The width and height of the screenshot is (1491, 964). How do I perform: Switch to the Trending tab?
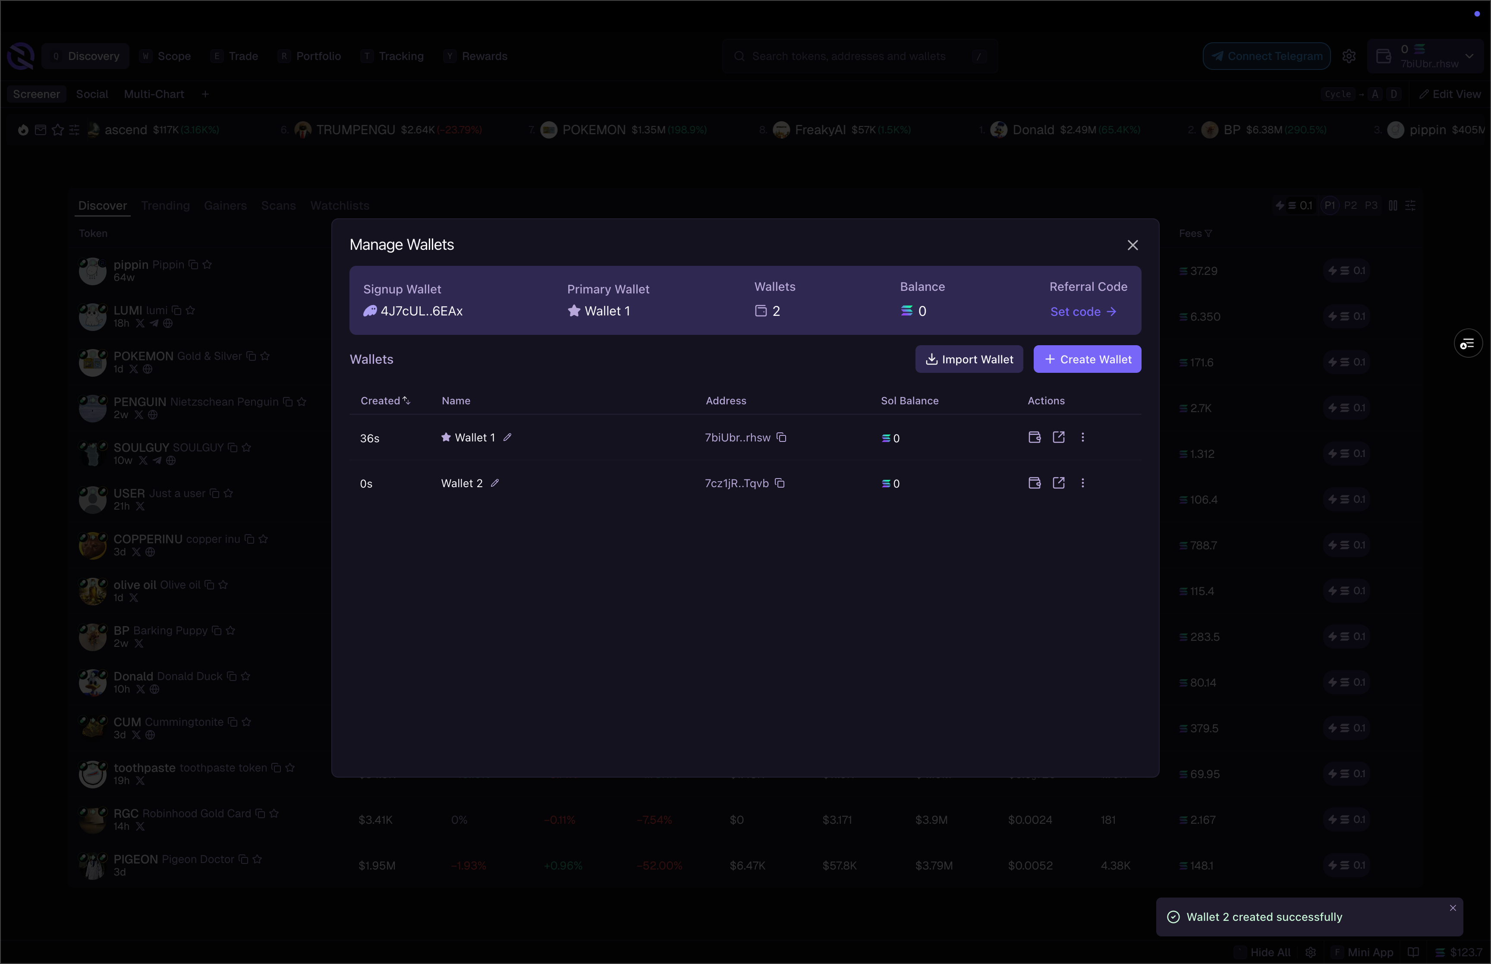click(x=165, y=205)
